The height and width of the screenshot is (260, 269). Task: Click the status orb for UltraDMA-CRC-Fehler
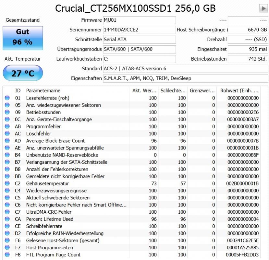click(x=7, y=212)
